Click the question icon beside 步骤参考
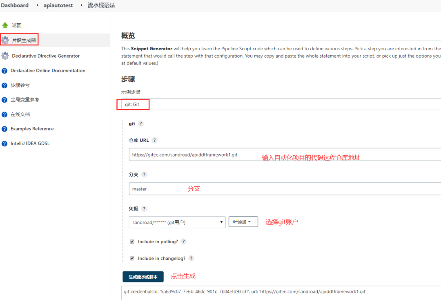This screenshot has width=441, height=300. point(4,85)
